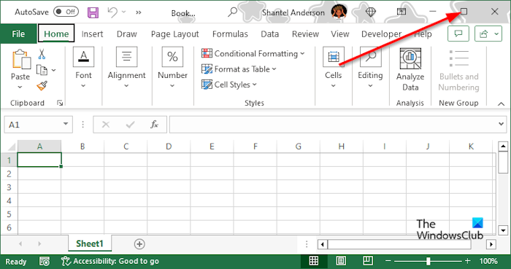Collapse the ribbon with the chevron

point(502,104)
